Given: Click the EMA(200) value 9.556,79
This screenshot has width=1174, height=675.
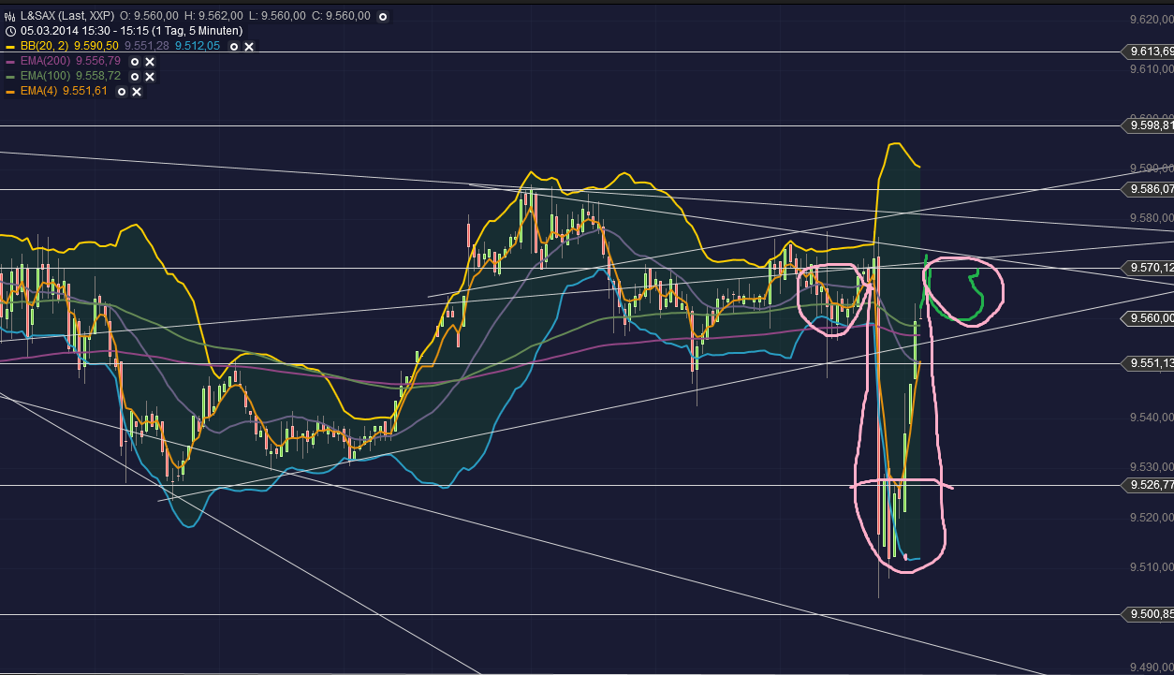Looking at the screenshot, I should coord(97,61).
